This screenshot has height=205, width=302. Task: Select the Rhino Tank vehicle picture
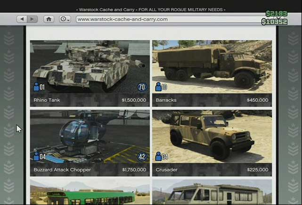point(90,67)
